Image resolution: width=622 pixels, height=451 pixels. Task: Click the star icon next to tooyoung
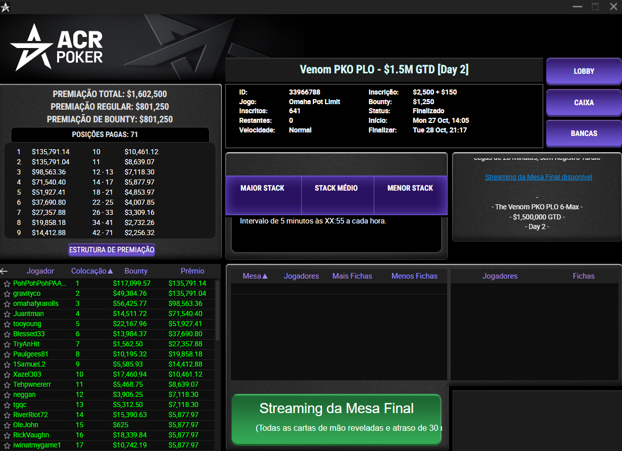click(x=7, y=324)
